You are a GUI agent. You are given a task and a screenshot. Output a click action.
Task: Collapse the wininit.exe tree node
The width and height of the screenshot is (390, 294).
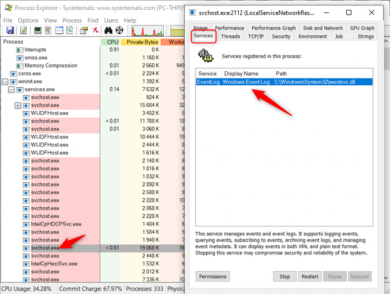(5, 82)
